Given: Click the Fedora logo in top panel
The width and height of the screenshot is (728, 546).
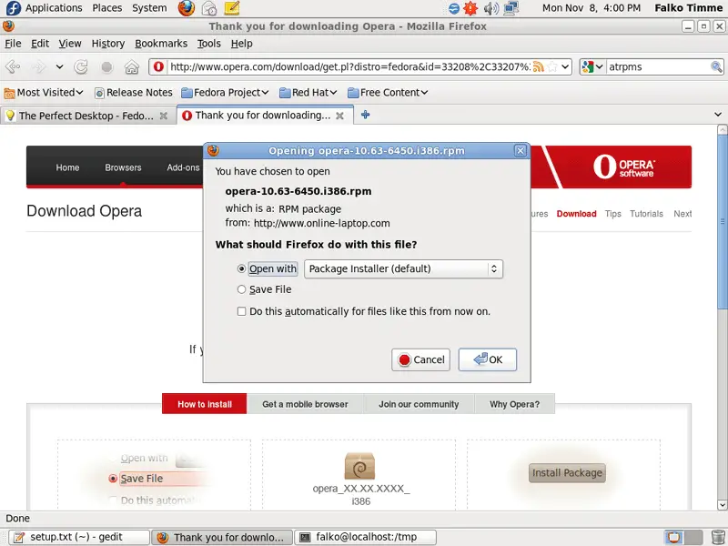Looking at the screenshot, I should 13,8.
